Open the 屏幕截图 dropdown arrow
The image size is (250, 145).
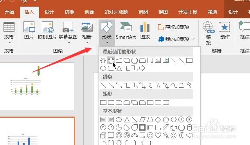coord(69,42)
